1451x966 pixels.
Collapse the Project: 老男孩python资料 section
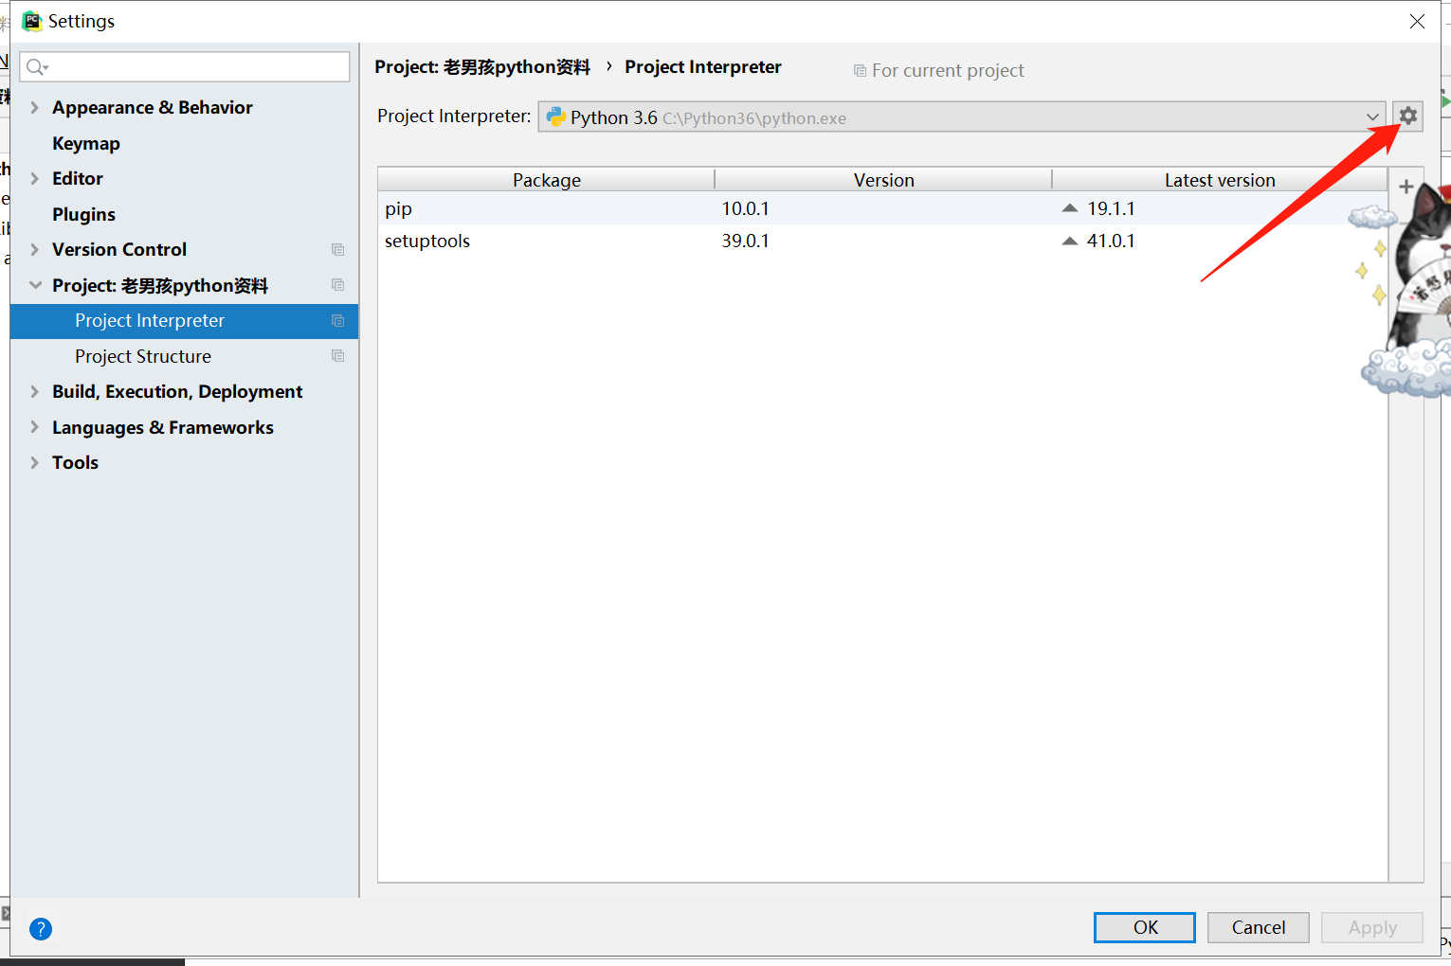click(35, 285)
